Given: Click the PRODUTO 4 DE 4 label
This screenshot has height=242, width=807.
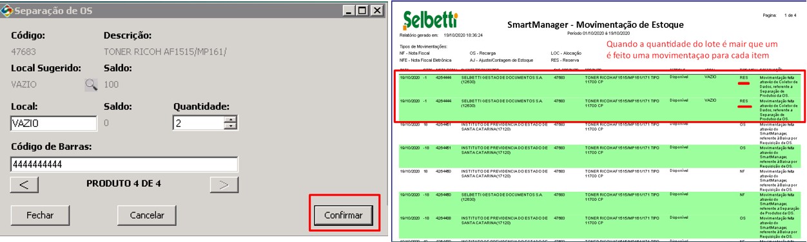Looking at the screenshot, I should point(124,184).
